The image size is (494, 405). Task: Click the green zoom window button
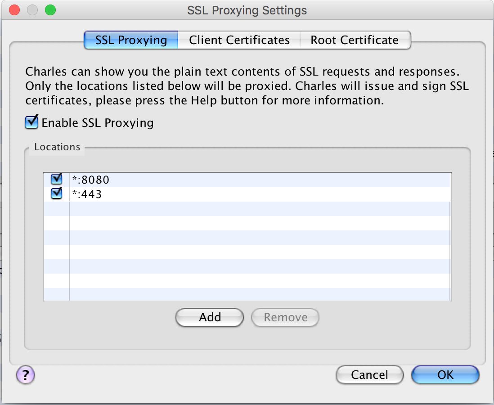coord(50,10)
